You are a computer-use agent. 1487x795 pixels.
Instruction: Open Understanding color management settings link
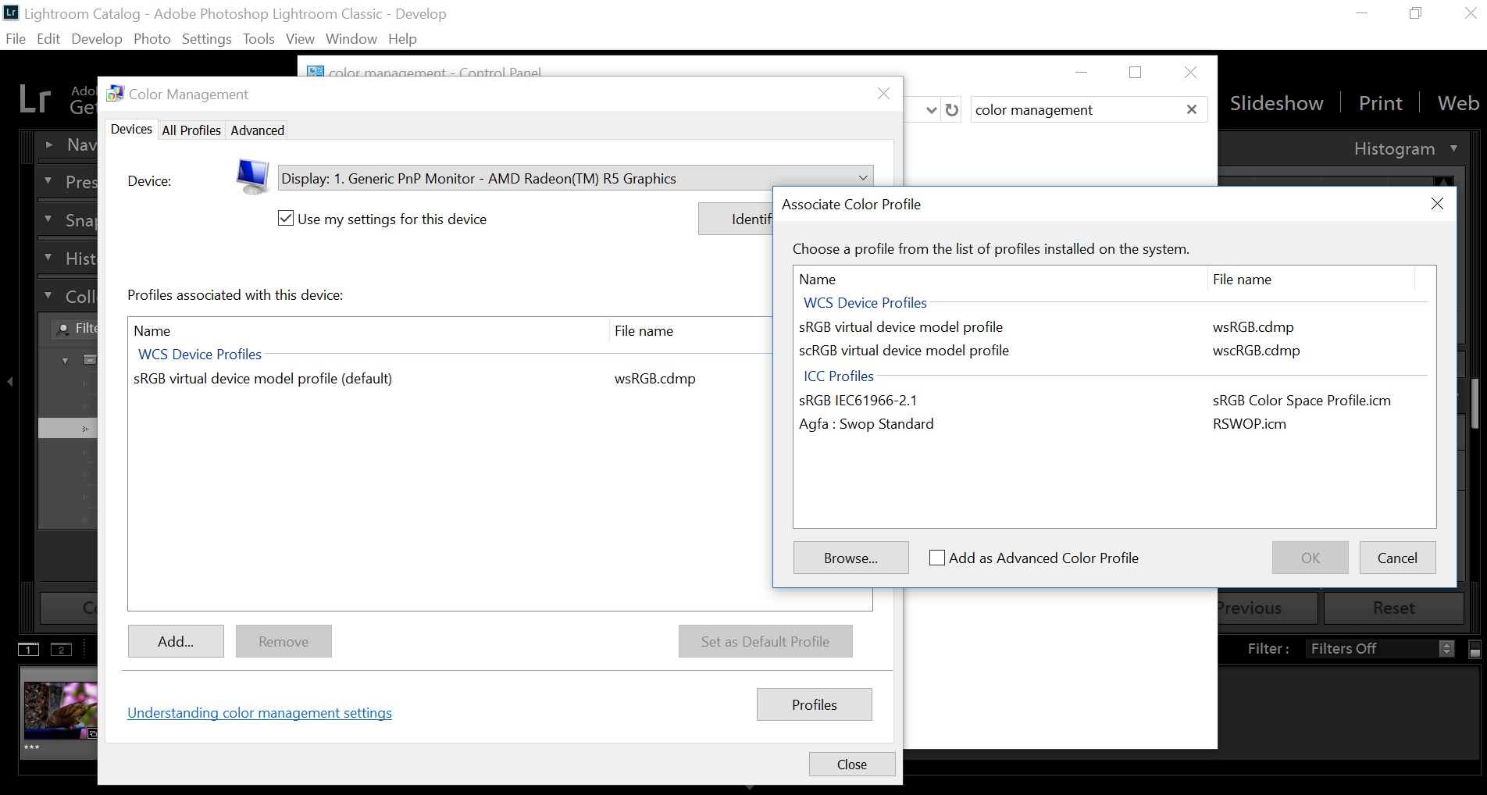point(259,712)
